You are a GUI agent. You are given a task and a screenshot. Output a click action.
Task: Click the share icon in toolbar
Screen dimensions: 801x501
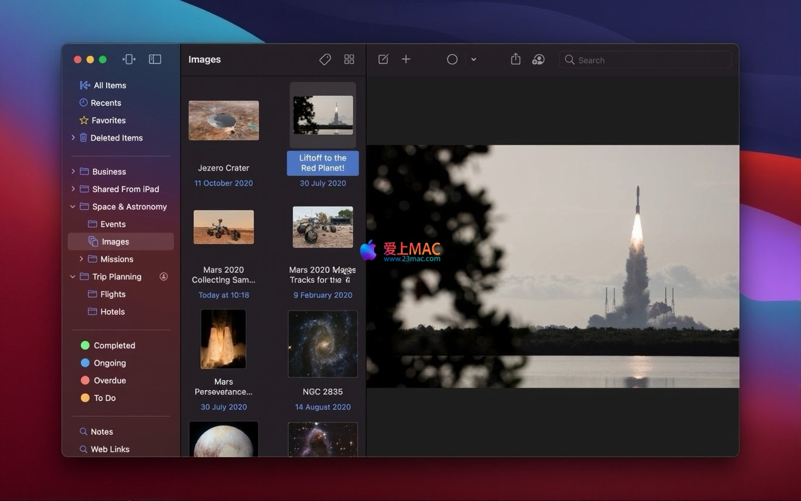click(x=515, y=60)
